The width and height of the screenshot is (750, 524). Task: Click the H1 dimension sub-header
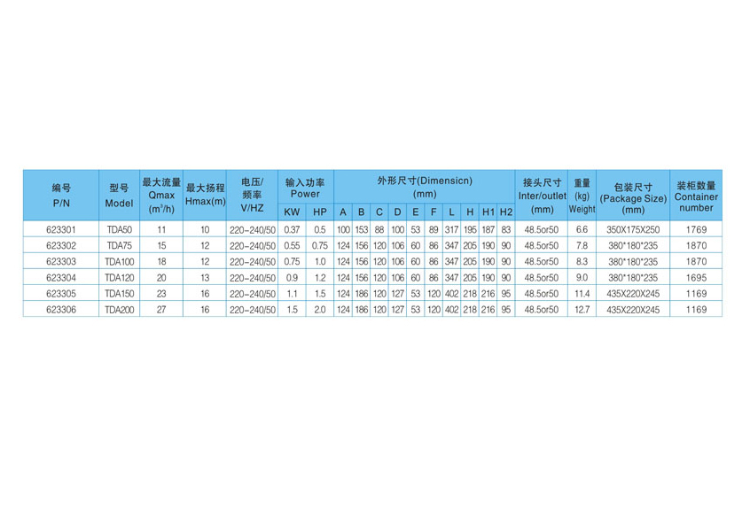[488, 212]
